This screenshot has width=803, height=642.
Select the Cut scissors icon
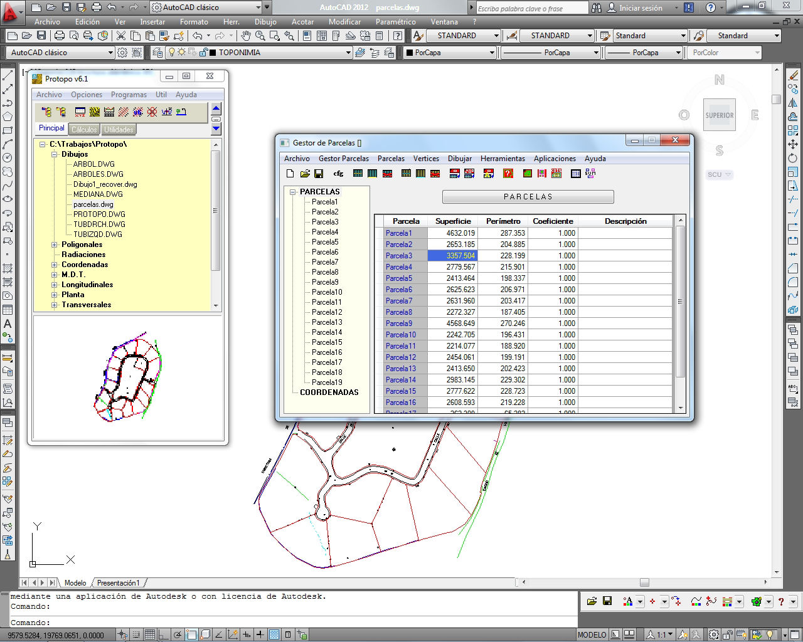pyautogui.click(x=120, y=36)
